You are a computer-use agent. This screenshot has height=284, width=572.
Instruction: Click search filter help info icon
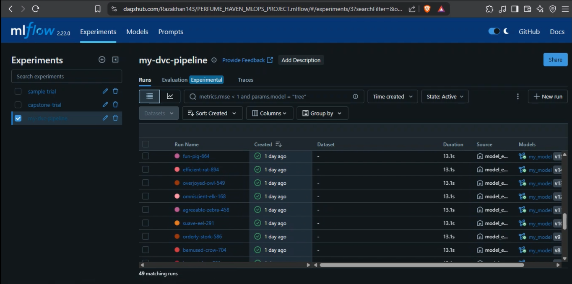pyautogui.click(x=355, y=96)
